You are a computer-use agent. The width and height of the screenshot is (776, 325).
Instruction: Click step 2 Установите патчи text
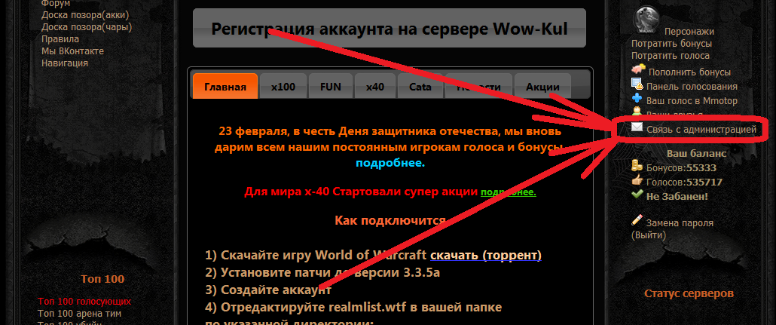[322, 273]
